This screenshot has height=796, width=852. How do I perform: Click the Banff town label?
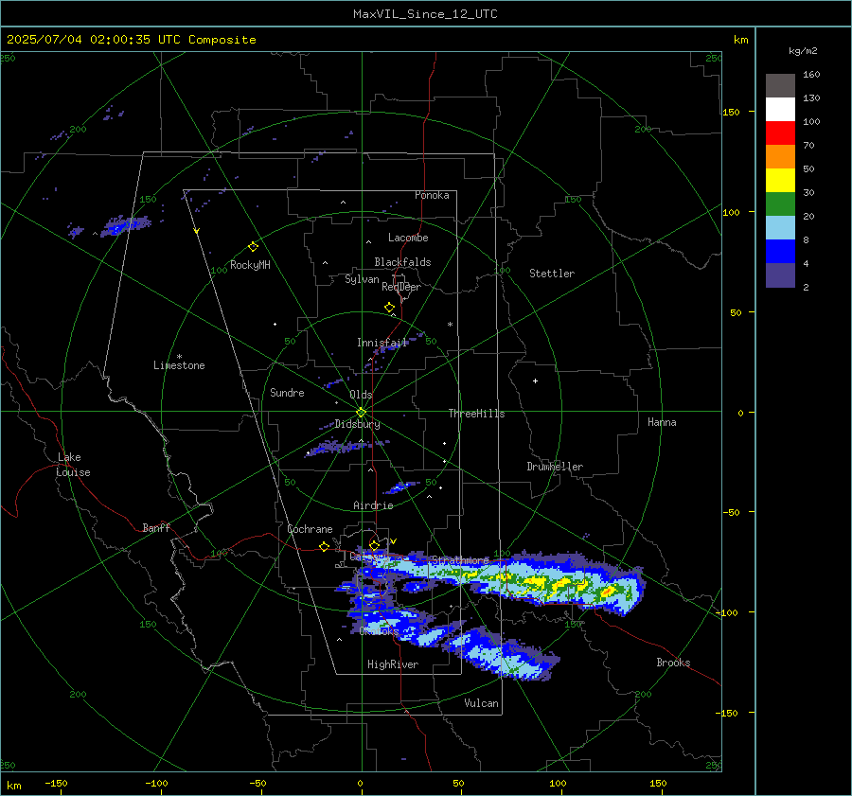[156, 527]
